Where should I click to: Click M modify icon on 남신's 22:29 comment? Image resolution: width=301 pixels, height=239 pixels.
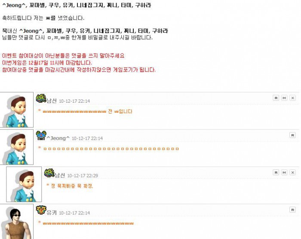284,172
